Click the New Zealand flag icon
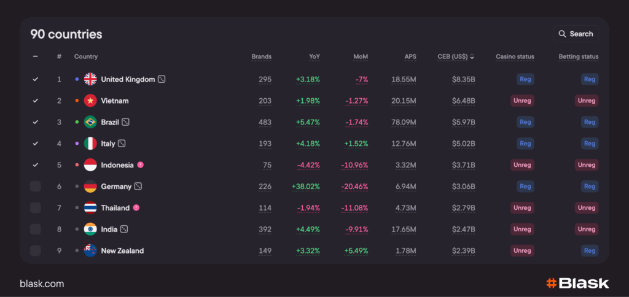629x297 pixels. [90, 251]
